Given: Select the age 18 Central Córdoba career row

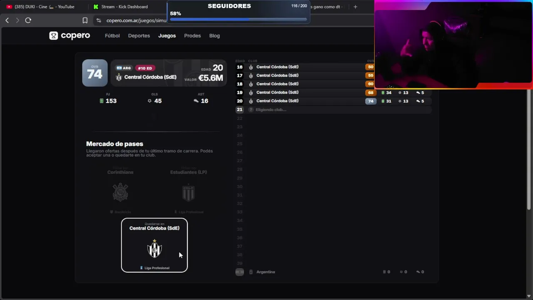Looking at the screenshot, I should click(x=333, y=84).
